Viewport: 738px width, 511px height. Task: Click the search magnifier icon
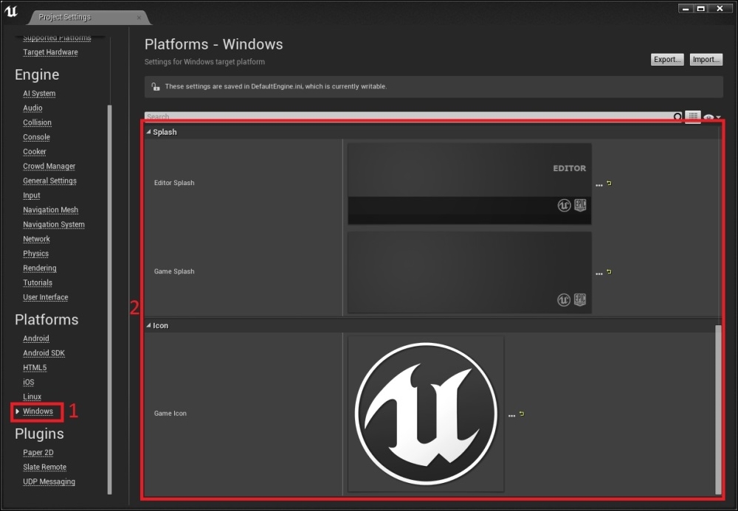(677, 116)
